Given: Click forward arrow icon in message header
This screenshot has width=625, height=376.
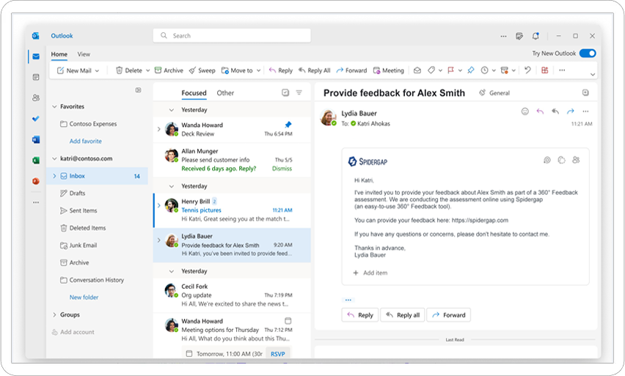Looking at the screenshot, I should point(571,111).
